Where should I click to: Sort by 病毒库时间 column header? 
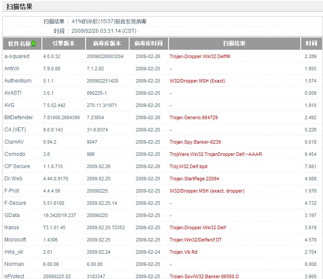tap(148, 44)
